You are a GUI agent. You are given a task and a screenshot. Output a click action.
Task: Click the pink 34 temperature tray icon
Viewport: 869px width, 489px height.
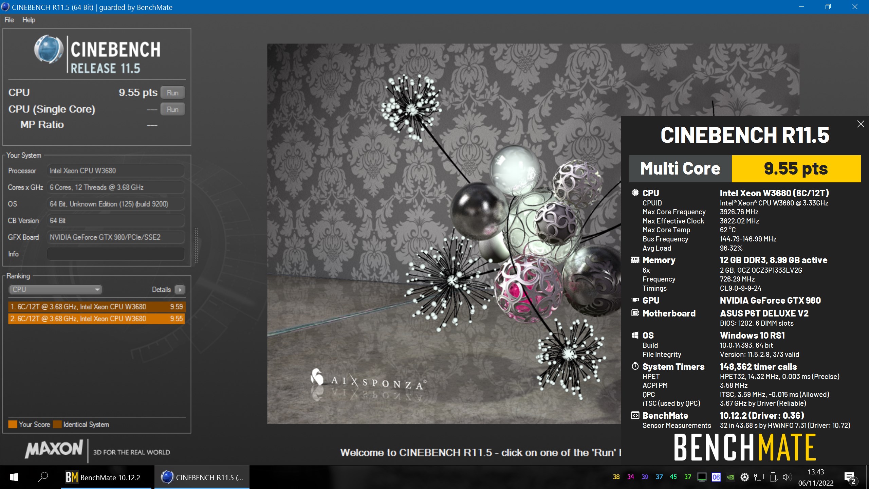630,477
